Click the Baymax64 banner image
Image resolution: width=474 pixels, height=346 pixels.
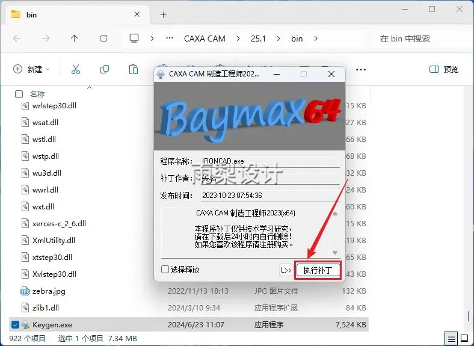(250, 116)
